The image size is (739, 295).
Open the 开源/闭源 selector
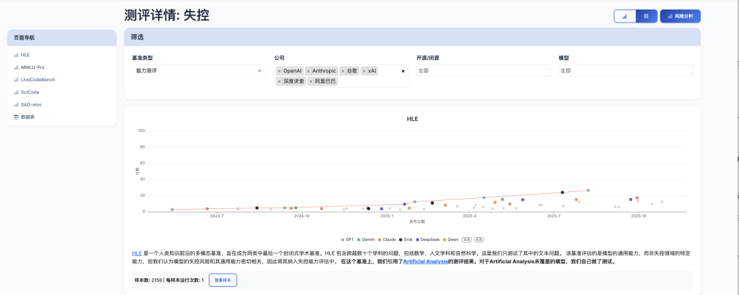[x=482, y=70]
